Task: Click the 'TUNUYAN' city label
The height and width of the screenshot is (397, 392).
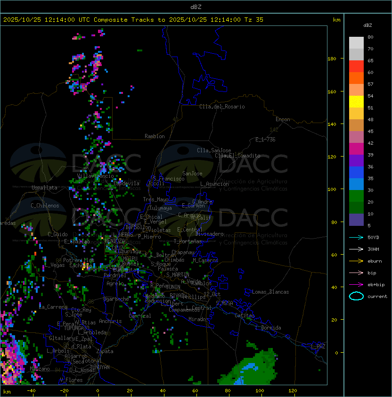Action: coord(100,367)
